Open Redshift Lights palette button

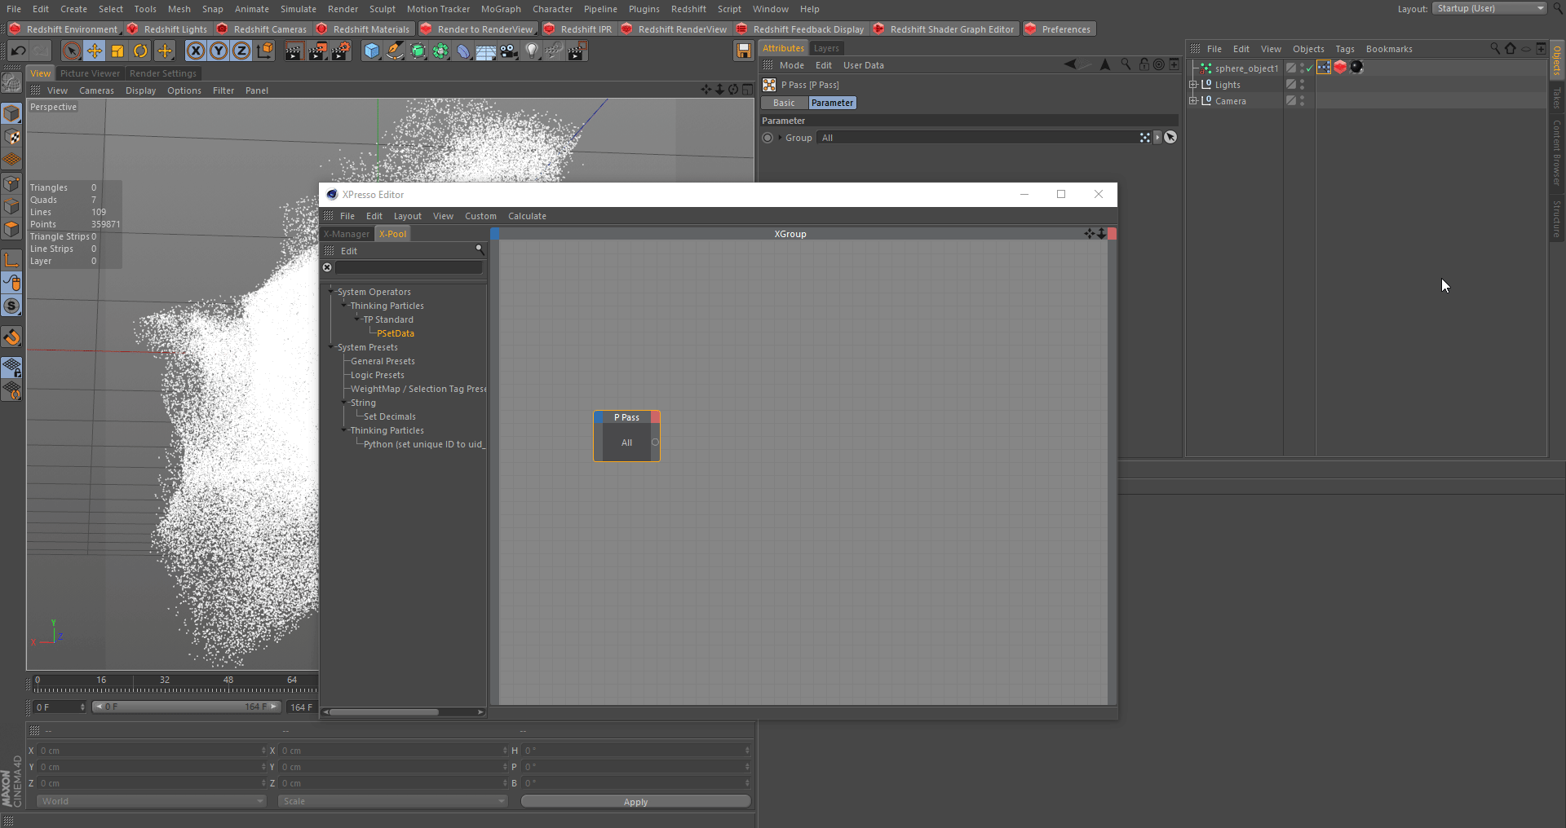[168, 29]
